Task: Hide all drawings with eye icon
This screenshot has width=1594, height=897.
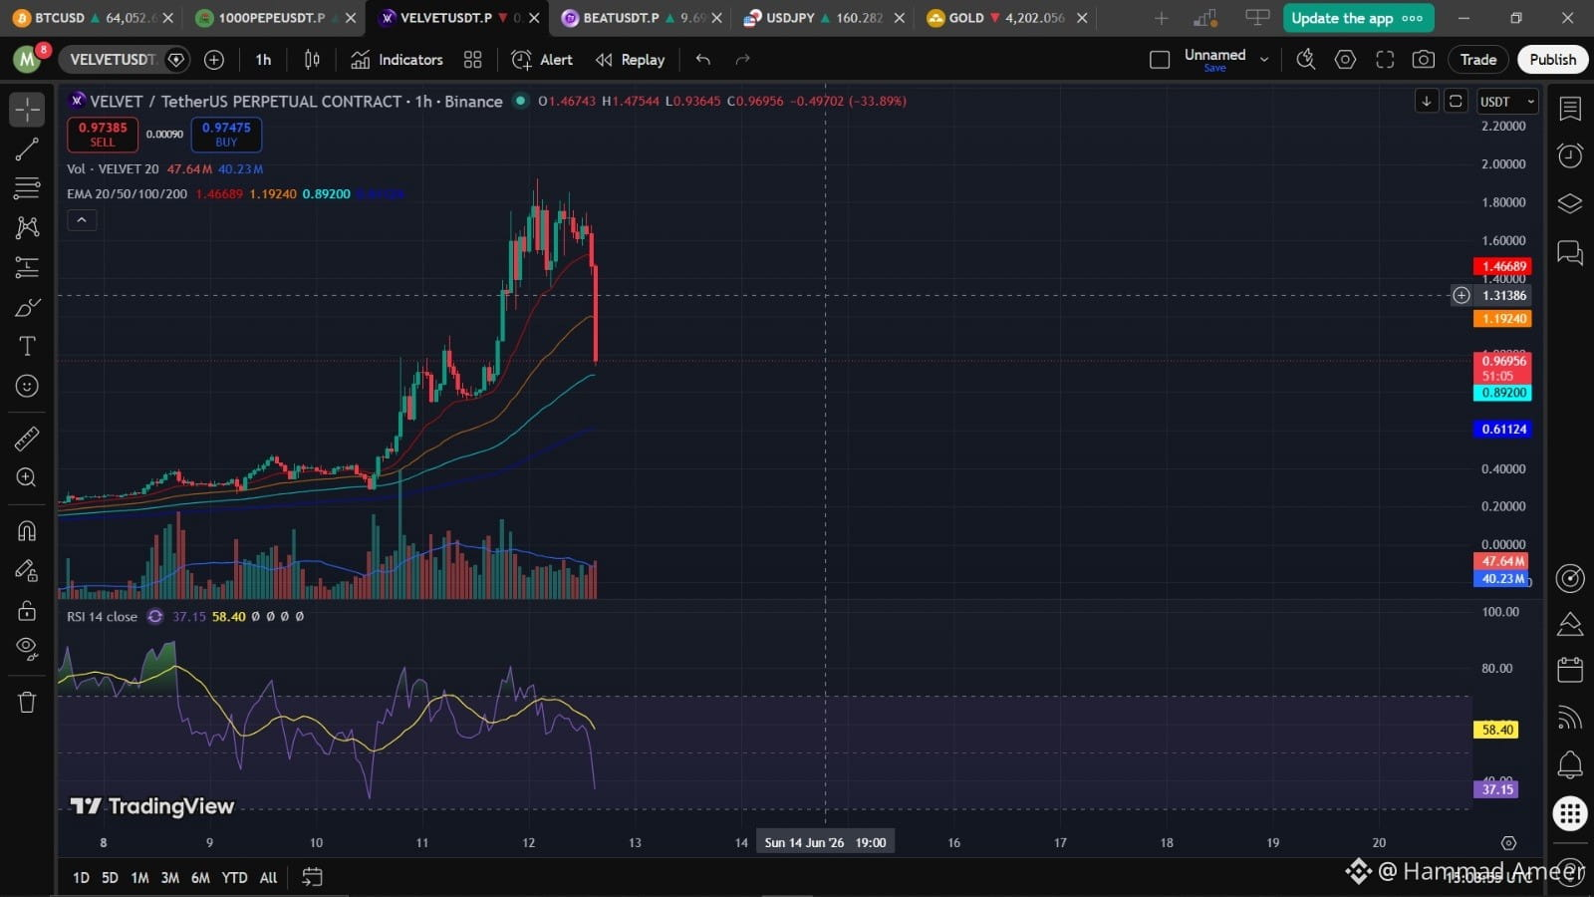Action: (x=27, y=649)
